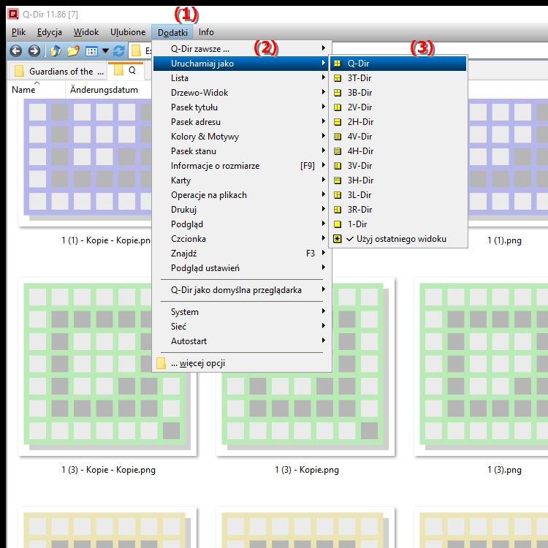Screen dimensions: 548x548
Task: Select 2H-Dir layout option
Action: [x=398, y=122]
